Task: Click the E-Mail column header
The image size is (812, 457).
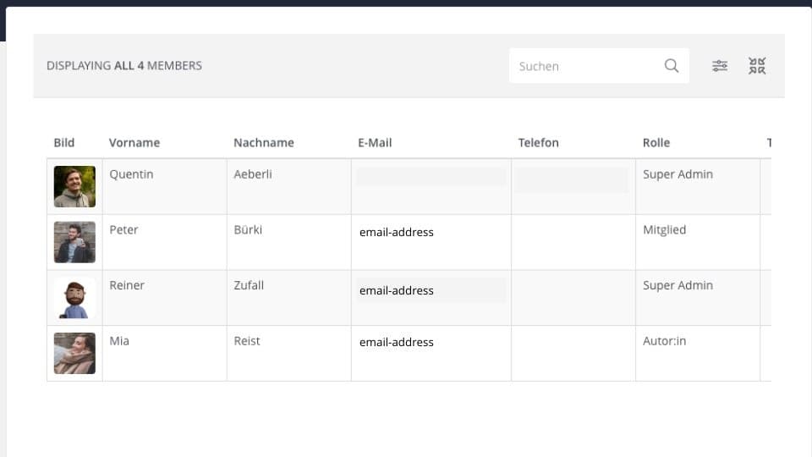Action: click(375, 142)
